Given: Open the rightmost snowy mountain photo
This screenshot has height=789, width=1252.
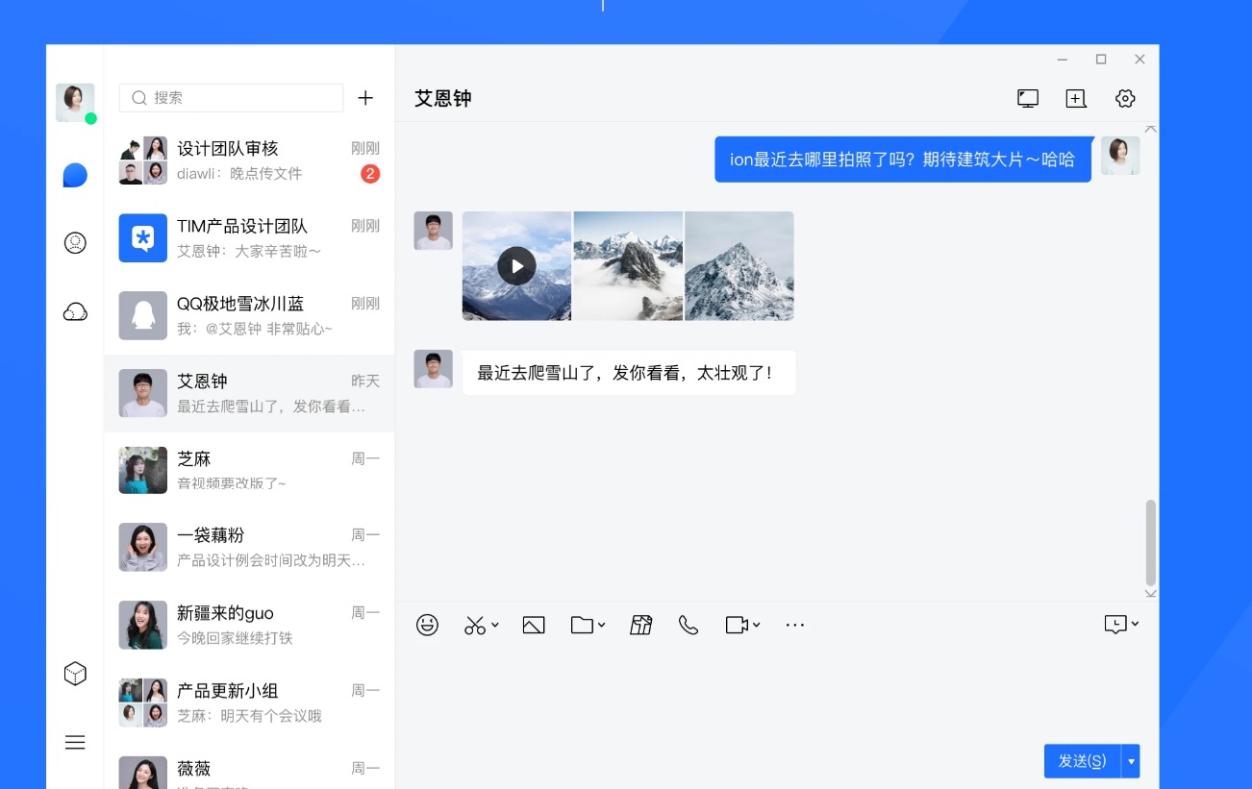Looking at the screenshot, I should [739, 266].
